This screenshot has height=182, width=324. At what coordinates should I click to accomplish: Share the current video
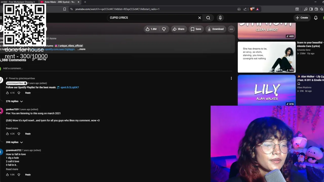coord(178,29)
